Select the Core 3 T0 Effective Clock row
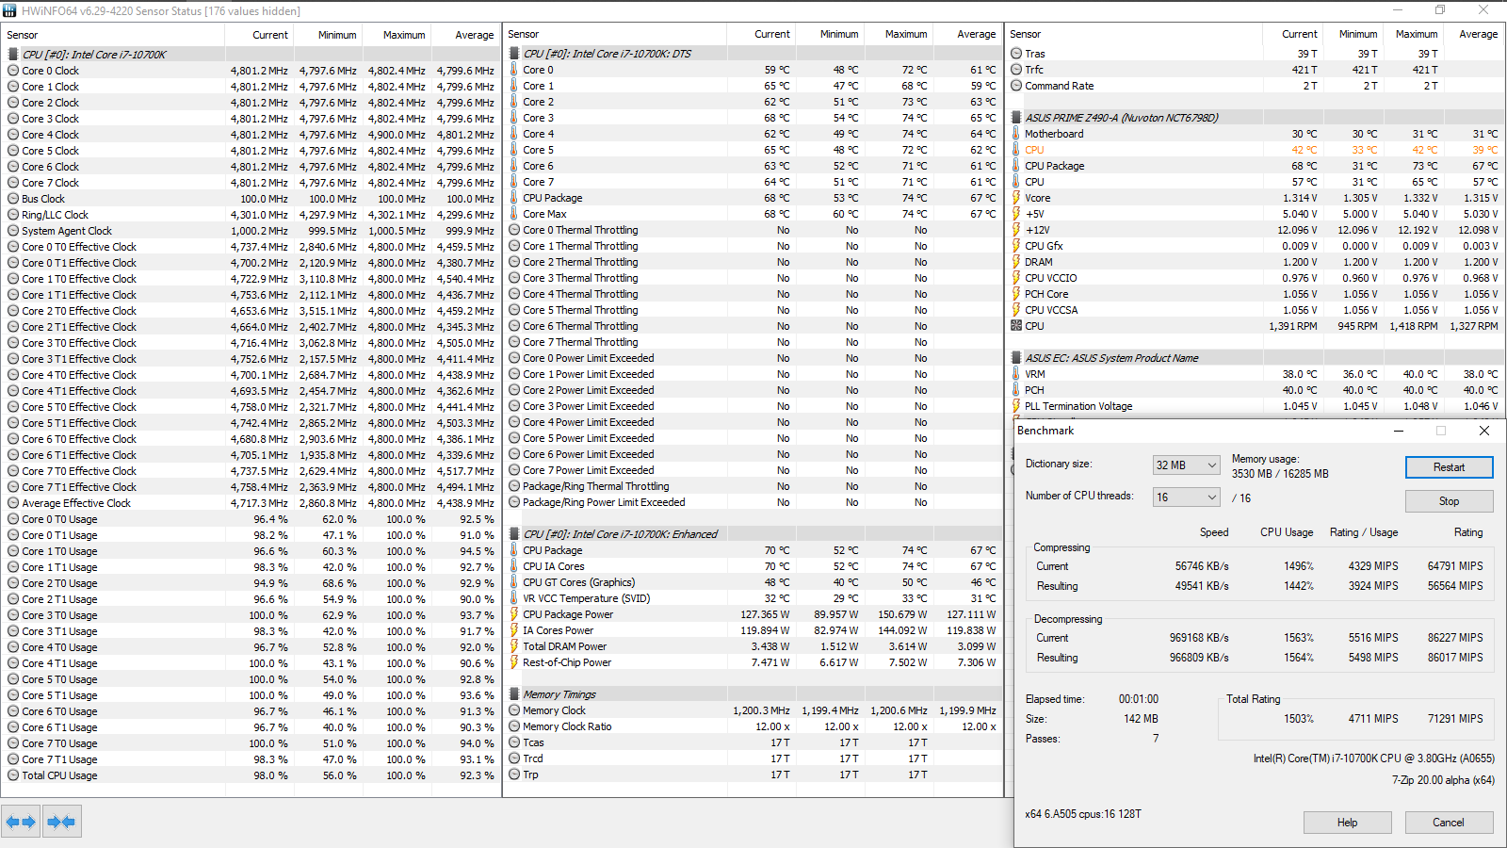Screen dimensions: 1507x848 click(x=251, y=343)
